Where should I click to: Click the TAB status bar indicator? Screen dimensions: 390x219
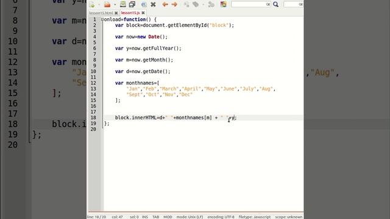[156, 217]
